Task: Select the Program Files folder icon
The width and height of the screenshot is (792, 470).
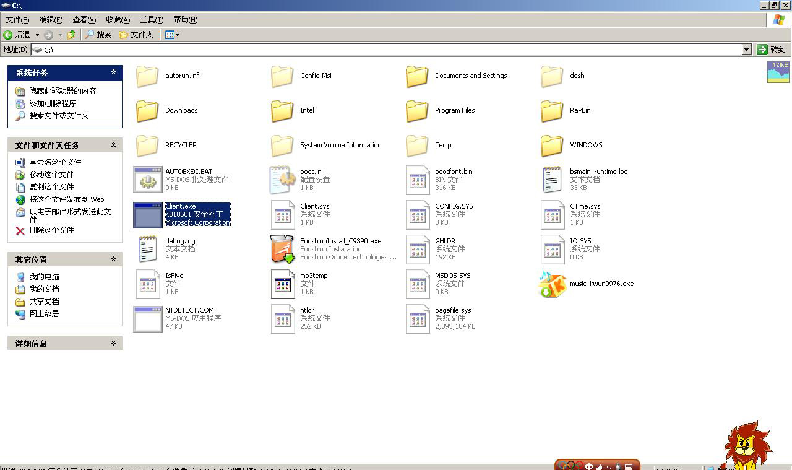Action: point(417,111)
